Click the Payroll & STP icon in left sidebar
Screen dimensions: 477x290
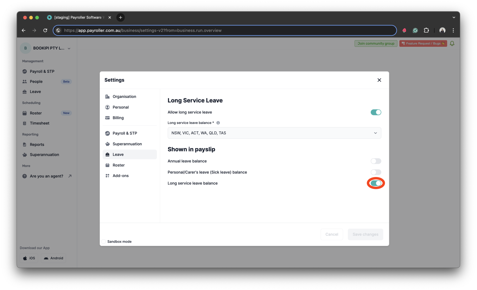(x=25, y=72)
